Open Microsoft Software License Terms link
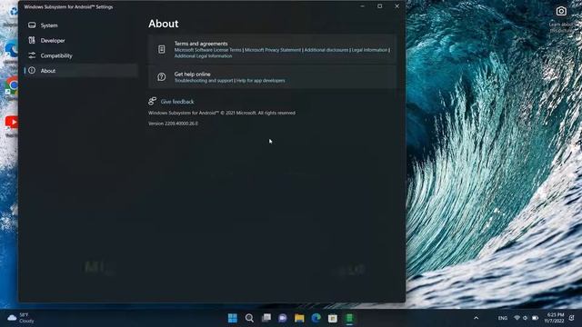582x327 pixels. [208, 50]
